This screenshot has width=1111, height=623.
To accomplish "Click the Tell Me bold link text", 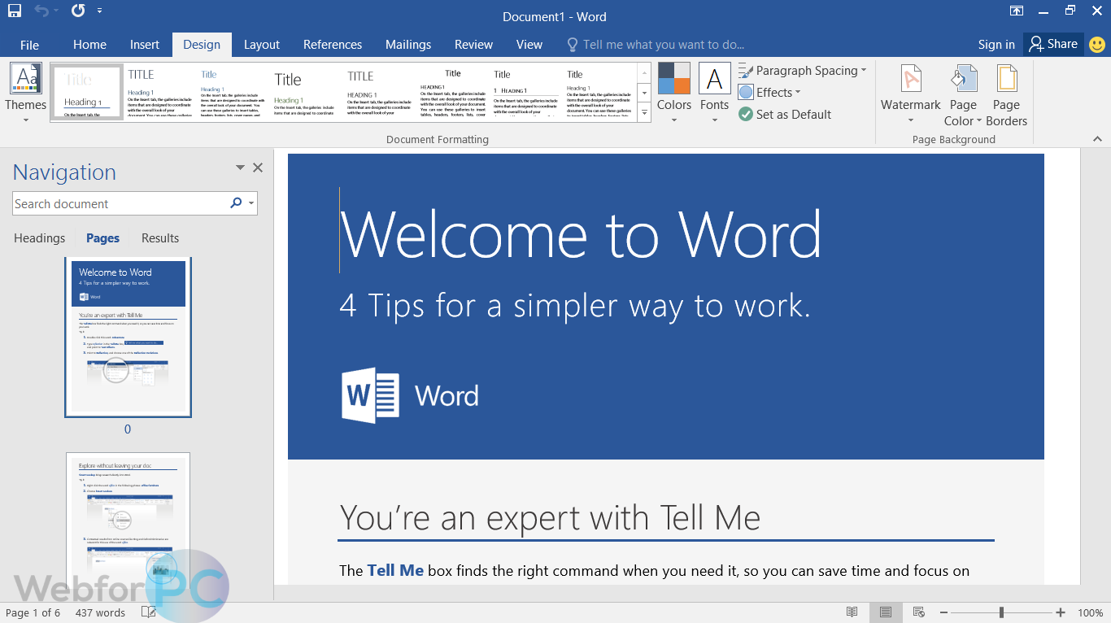I will click(x=395, y=571).
